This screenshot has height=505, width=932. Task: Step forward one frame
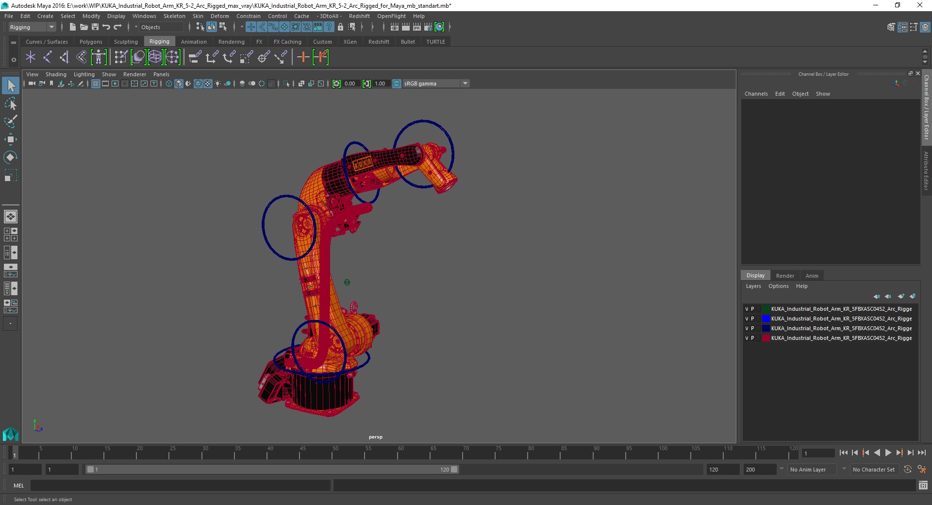pyautogui.click(x=910, y=453)
